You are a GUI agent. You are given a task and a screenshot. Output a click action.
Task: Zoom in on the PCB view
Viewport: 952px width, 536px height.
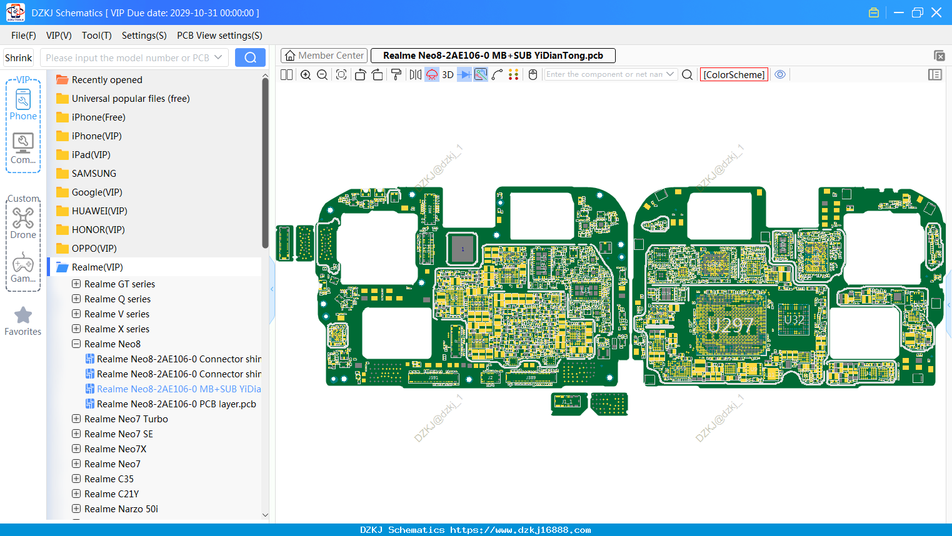tap(306, 75)
